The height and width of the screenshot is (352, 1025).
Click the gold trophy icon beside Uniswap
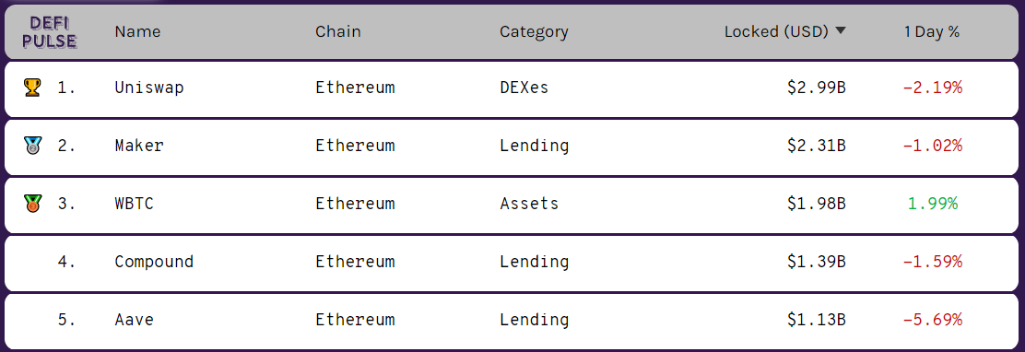coord(32,87)
